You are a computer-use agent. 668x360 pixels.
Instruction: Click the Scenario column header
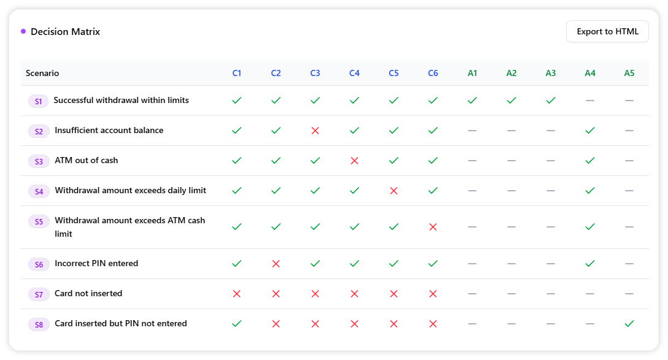42,74
